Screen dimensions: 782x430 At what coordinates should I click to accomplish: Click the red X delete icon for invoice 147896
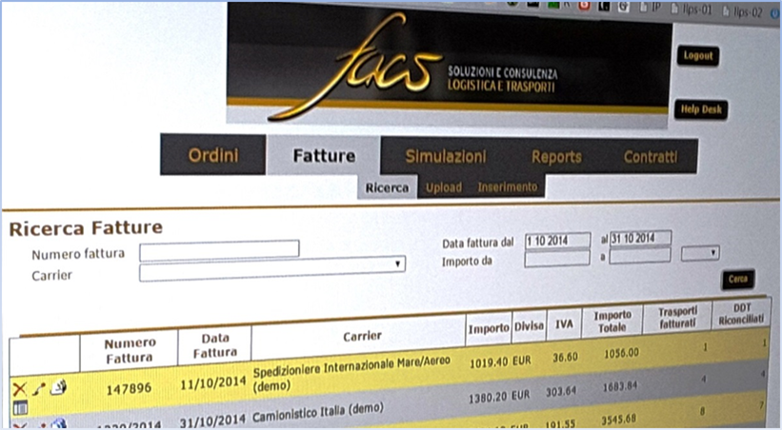17,388
